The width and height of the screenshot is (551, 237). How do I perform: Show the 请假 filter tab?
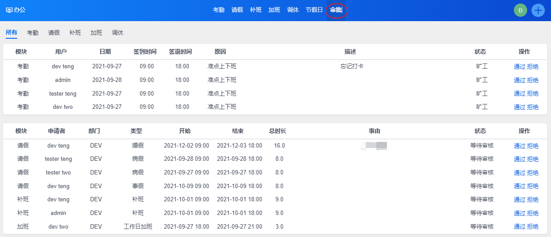(54, 33)
